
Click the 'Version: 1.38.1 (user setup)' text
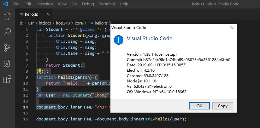click(x=152, y=54)
